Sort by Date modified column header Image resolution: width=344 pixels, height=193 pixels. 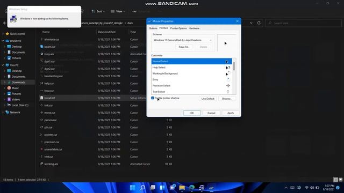click(x=106, y=32)
